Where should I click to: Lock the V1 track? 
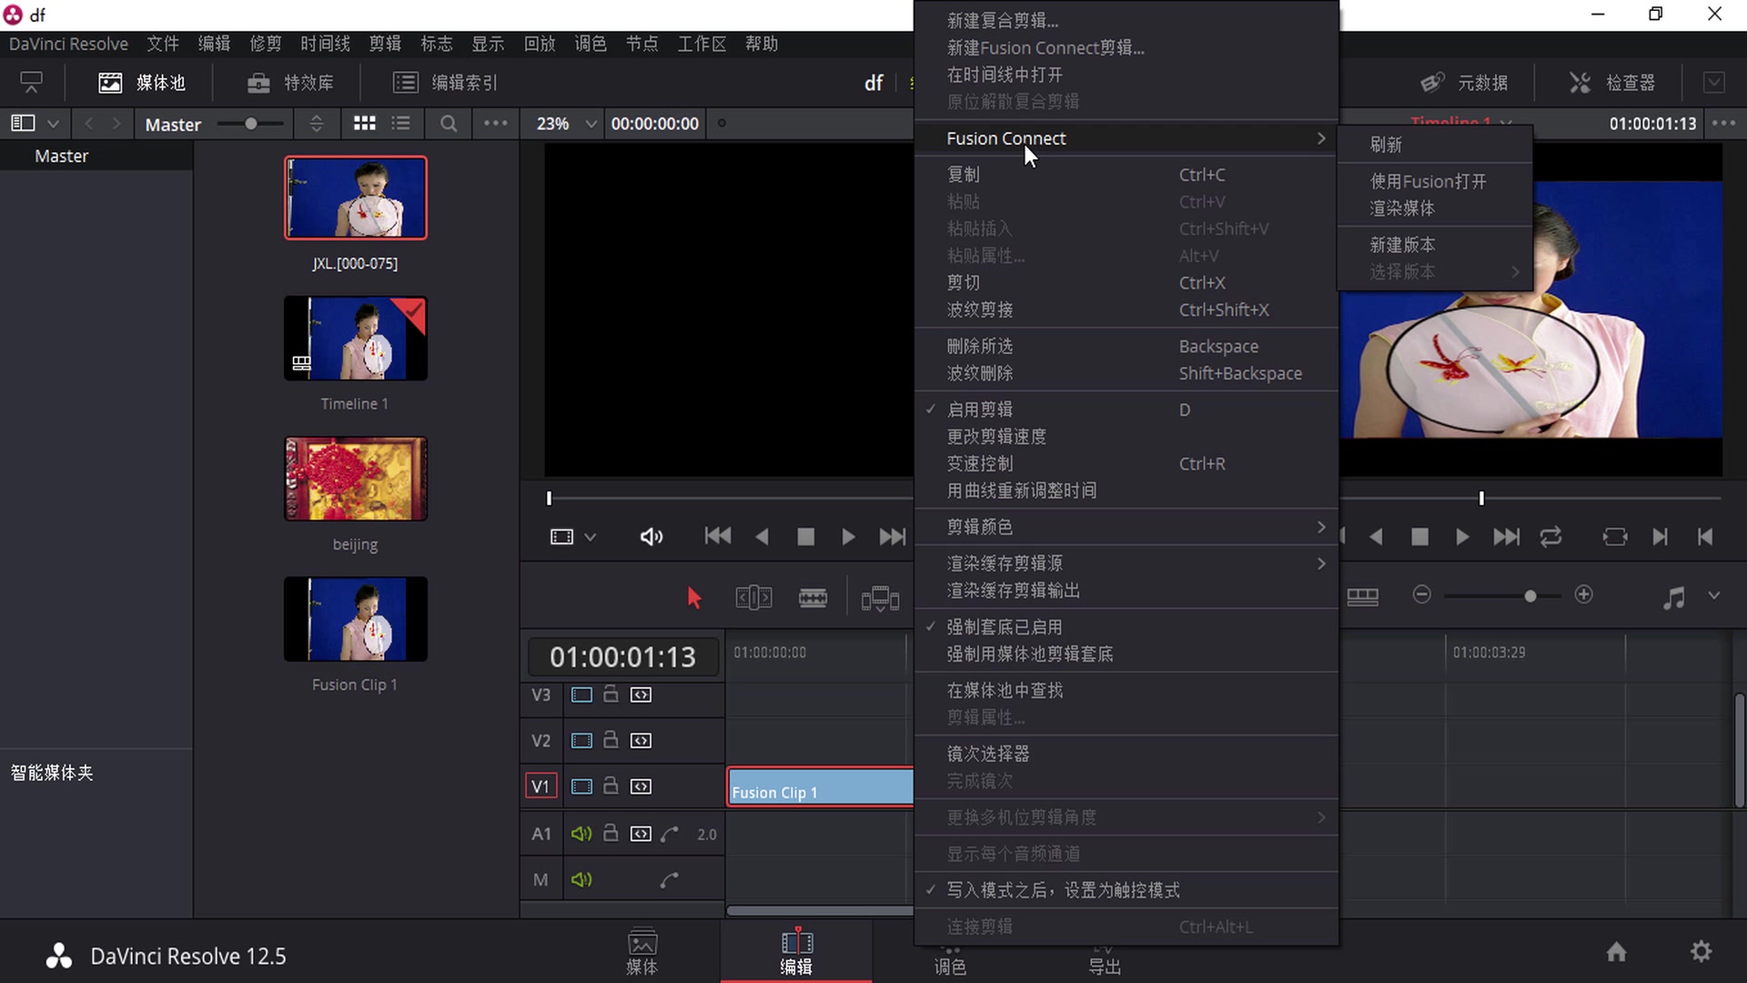click(x=611, y=785)
